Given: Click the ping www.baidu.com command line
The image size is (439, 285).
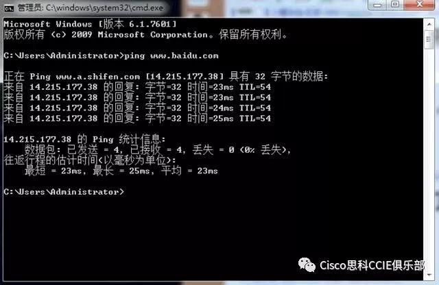Looking at the screenshot, I should (x=111, y=55).
